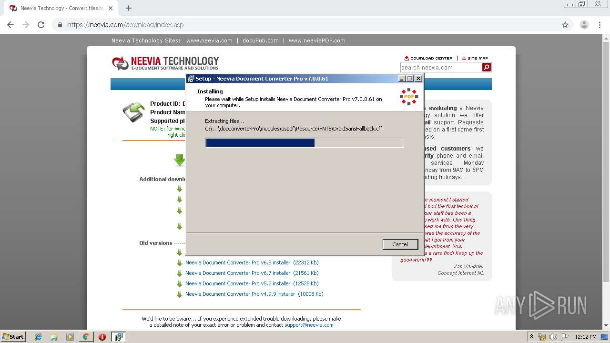Click the page scrollbar down arrow
The height and width of the screenshot is (343, 610).
coord(606,325)
